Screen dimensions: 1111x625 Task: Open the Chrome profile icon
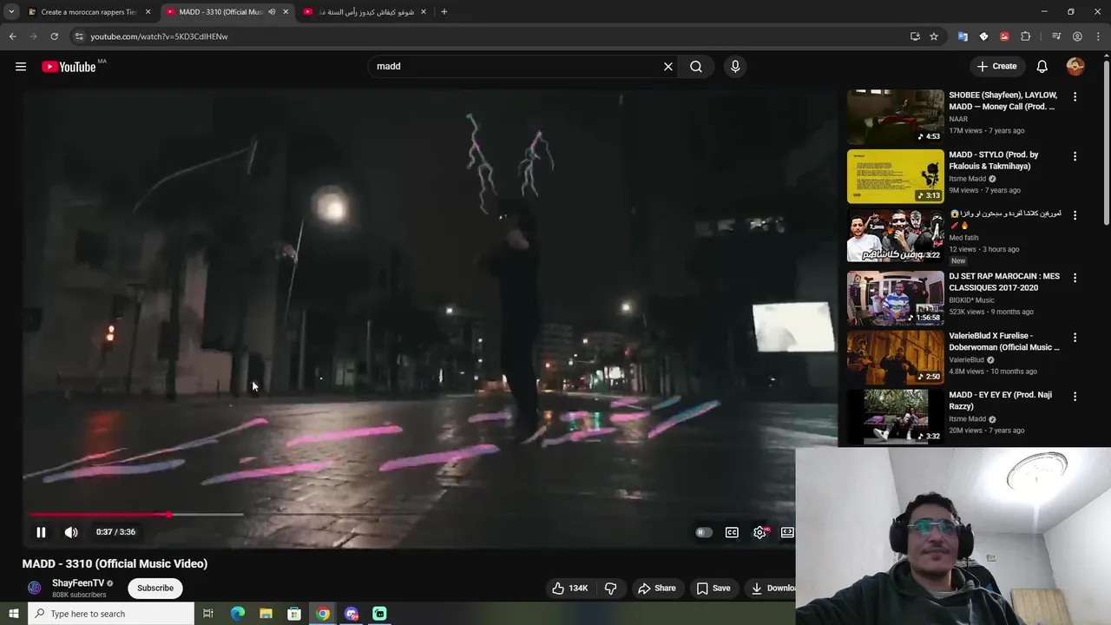pos(1077,36)
